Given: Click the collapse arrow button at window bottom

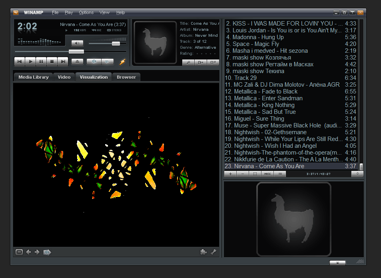Looking at the screenshot, I should [337, 263].
